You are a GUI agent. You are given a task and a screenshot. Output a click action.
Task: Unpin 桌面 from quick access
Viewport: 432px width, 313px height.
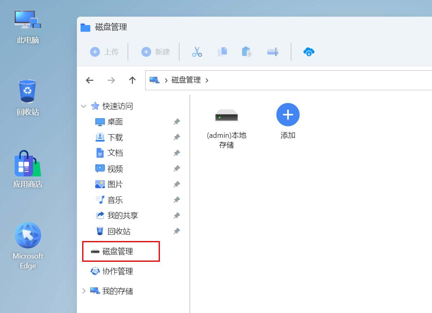177,122
